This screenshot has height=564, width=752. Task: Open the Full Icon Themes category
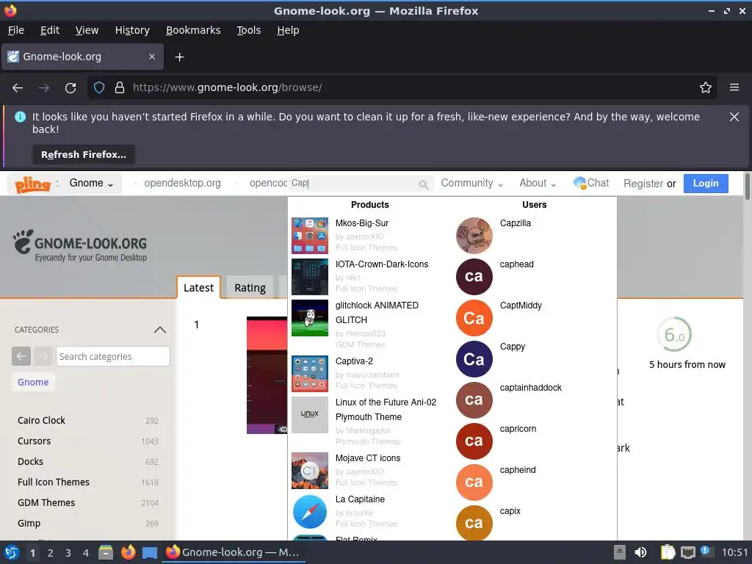coord(53,482)
